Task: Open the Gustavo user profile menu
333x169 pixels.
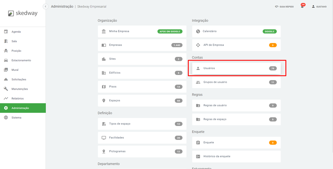Action: [x=319, y=7]
